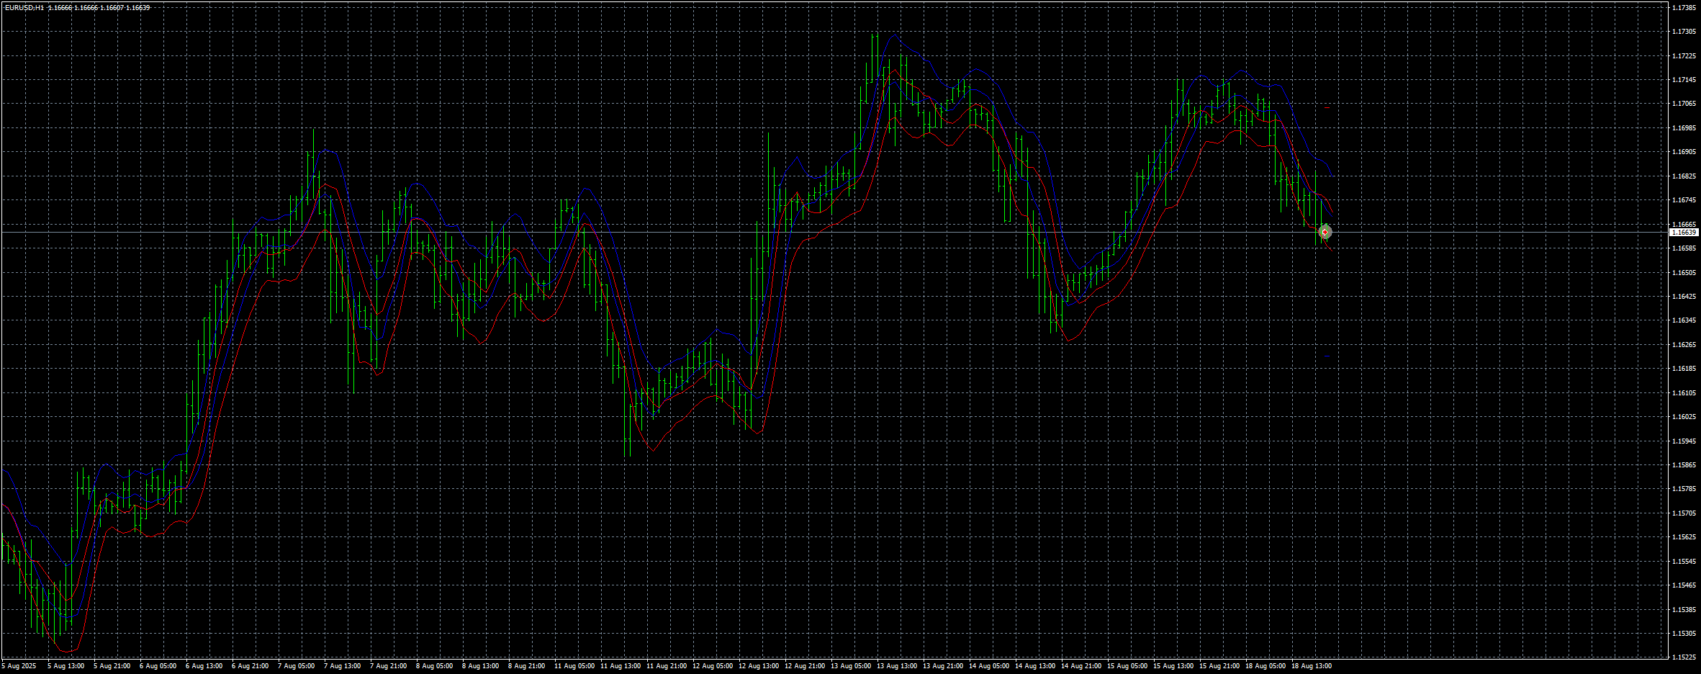Click the 1.16585 price scale label
Screen dimensions: 1701x674
[x=1684, y=248]
